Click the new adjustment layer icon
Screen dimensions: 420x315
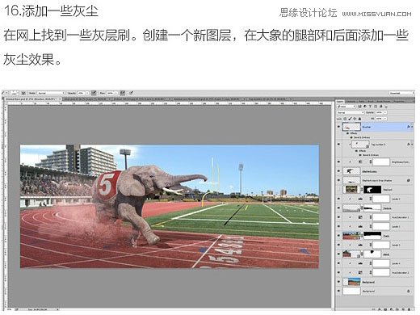392,309
